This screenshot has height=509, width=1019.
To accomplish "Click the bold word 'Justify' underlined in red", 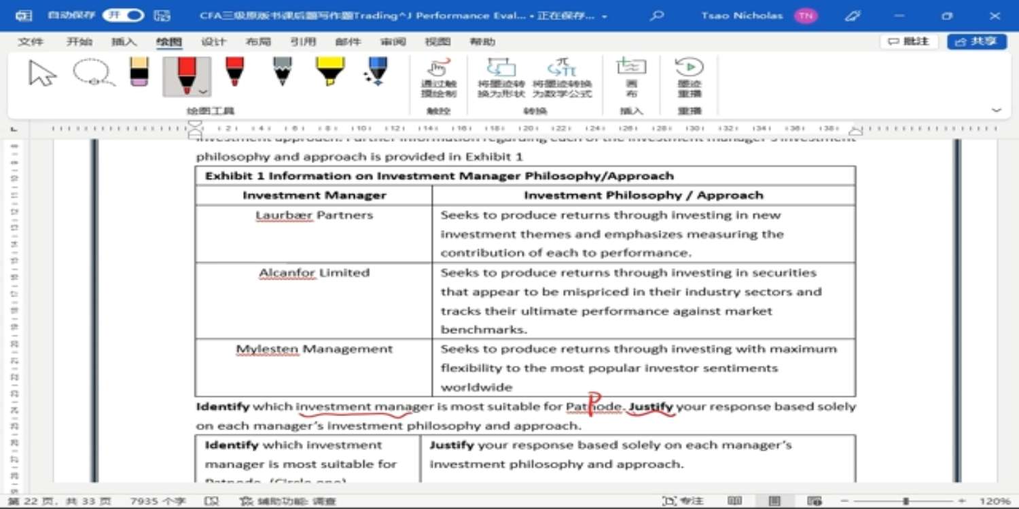I will click(651, 407).
